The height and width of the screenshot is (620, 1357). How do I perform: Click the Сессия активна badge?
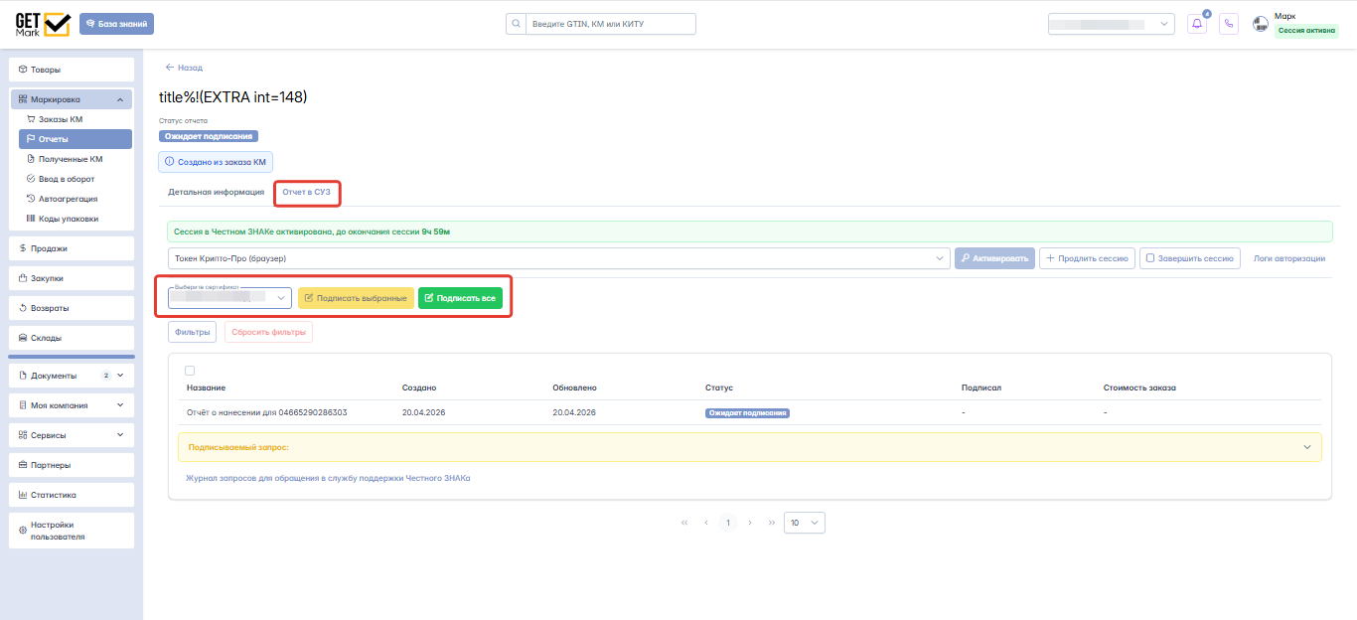[x=1306, y=31]
